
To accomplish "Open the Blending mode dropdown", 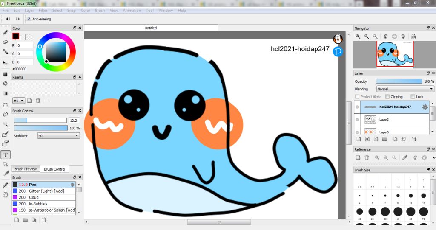I will (405, 89).
